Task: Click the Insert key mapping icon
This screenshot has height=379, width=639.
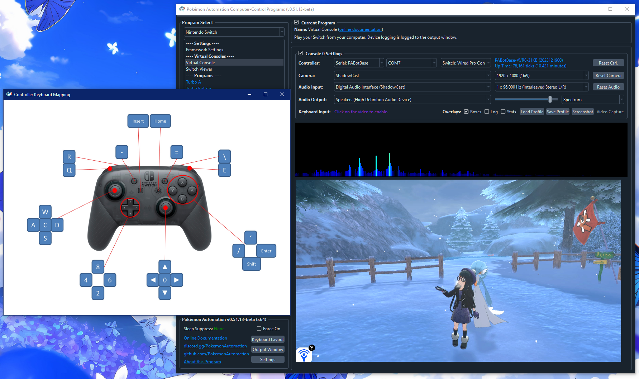Action: (138, 121)
